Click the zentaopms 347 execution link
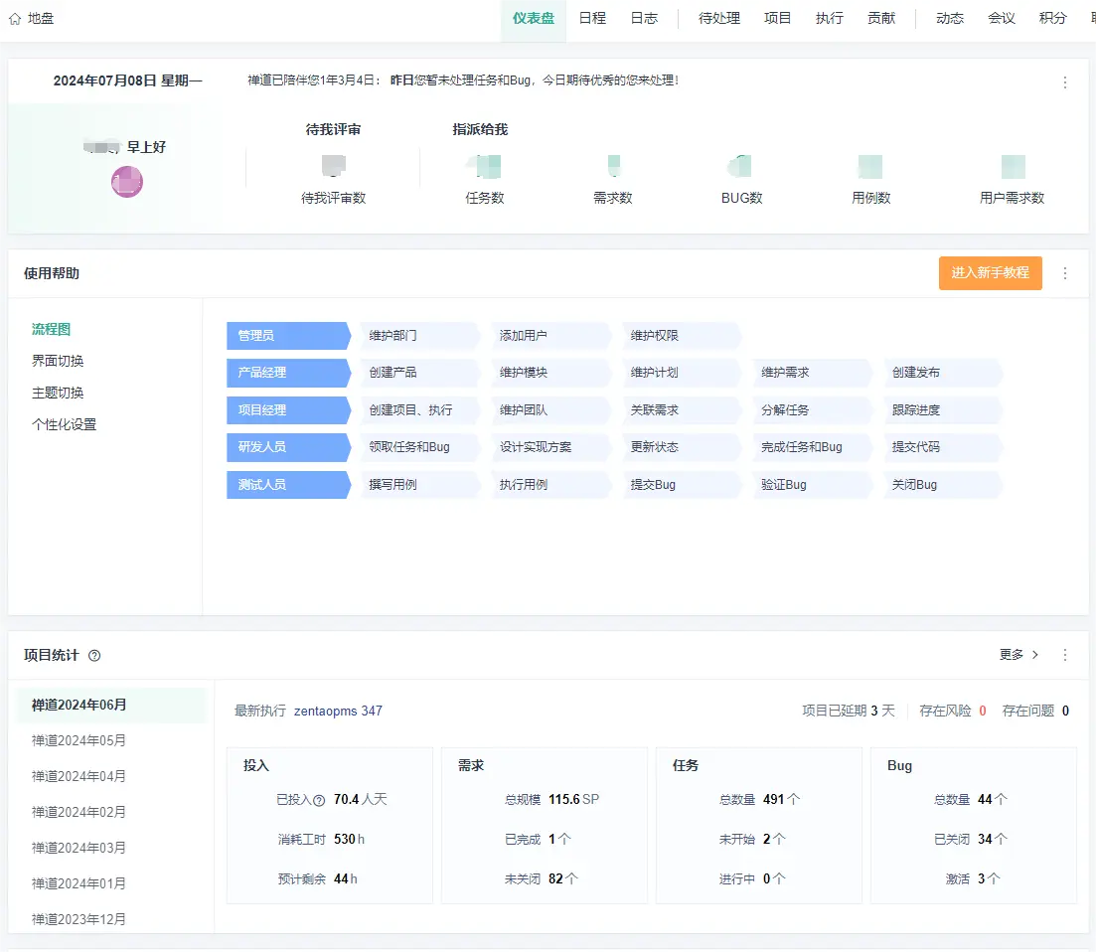The image size is (1096, 952). click(x=338, y=711)
